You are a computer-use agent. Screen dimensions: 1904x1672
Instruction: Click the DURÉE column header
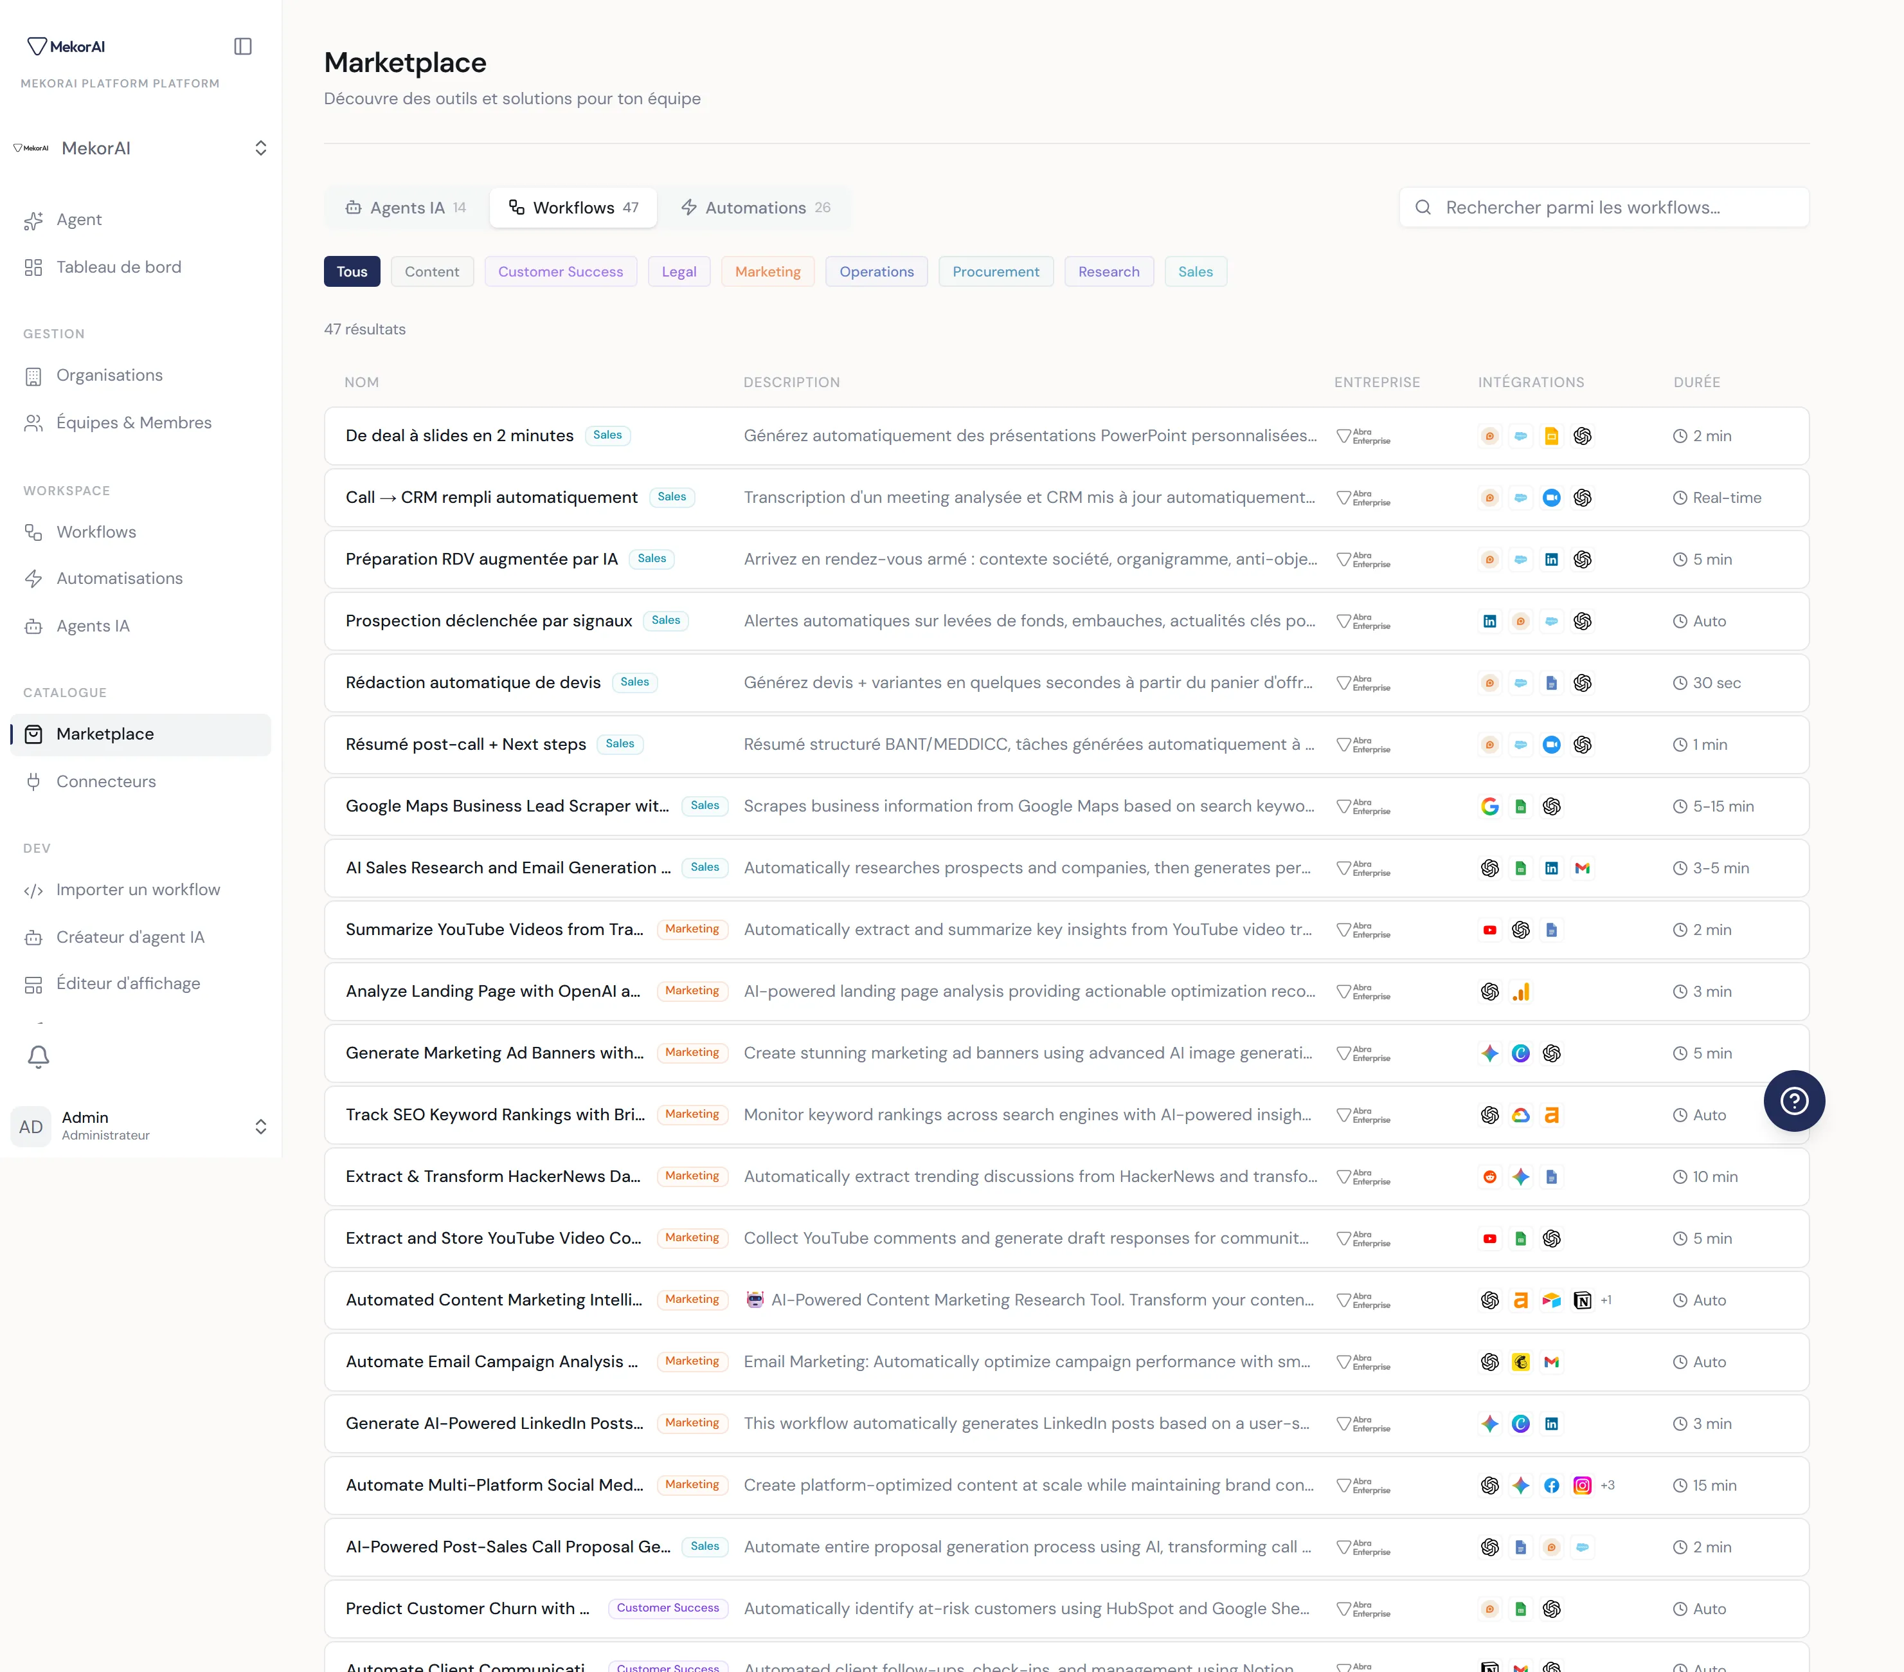[1696, 382]
